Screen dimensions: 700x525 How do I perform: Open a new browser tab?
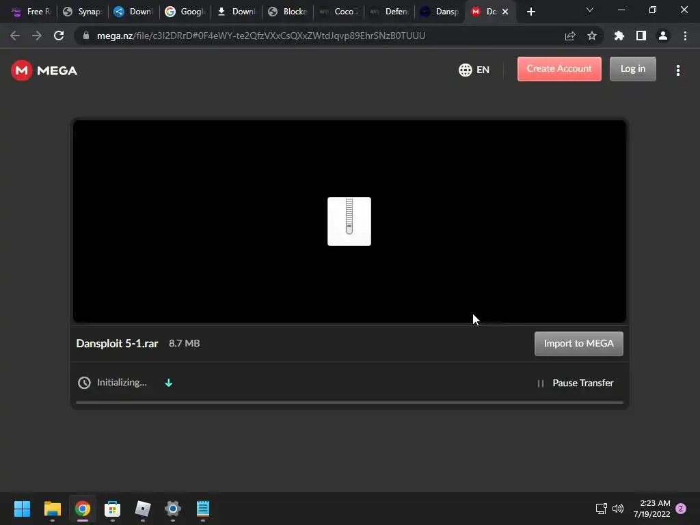click(530, 12)
